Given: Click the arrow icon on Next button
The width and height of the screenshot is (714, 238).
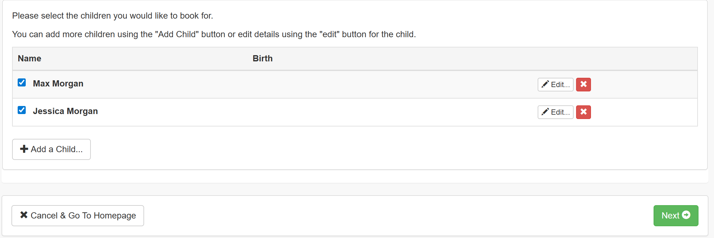Looking at the screenshot, I should click(x=686, y=215).
